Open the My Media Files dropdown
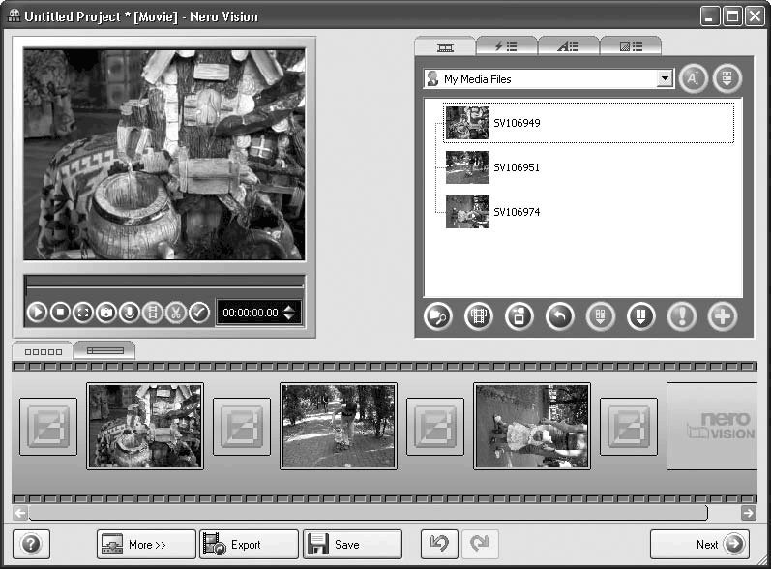The image size is (771, 569). [x=665, y=79]
